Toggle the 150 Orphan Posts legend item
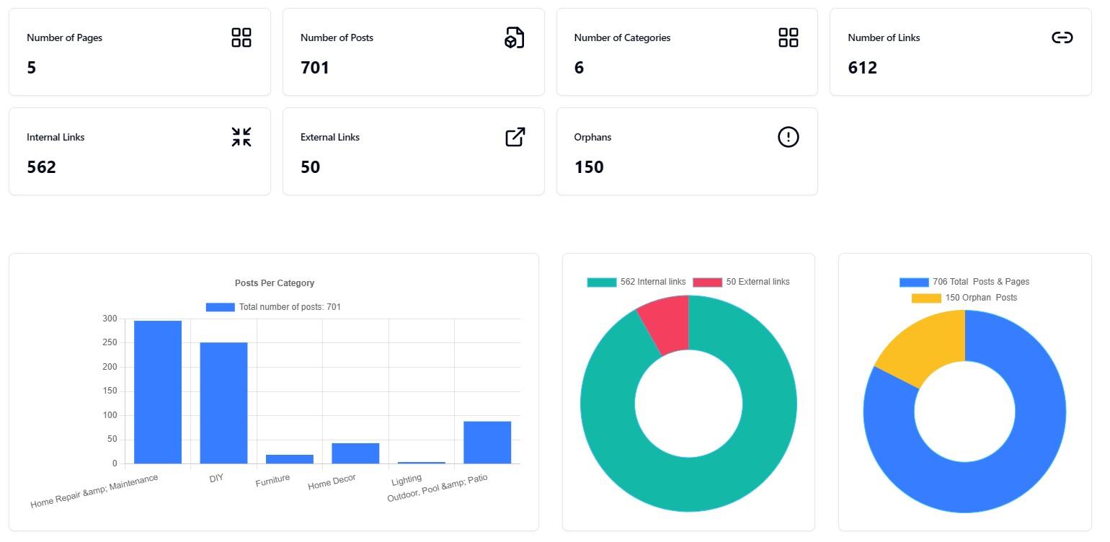The height and width of the screenshot is (542, 1110). (x=964, y=298)
